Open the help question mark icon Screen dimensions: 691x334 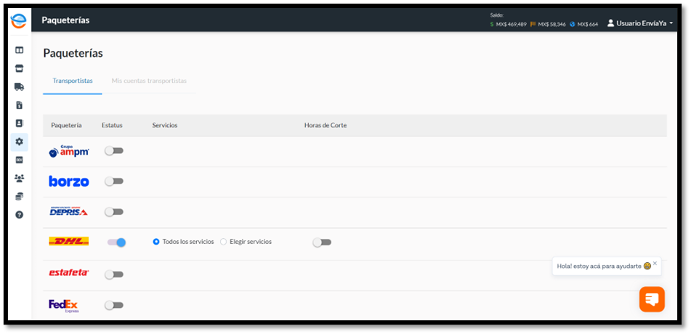tap(20, 215)
